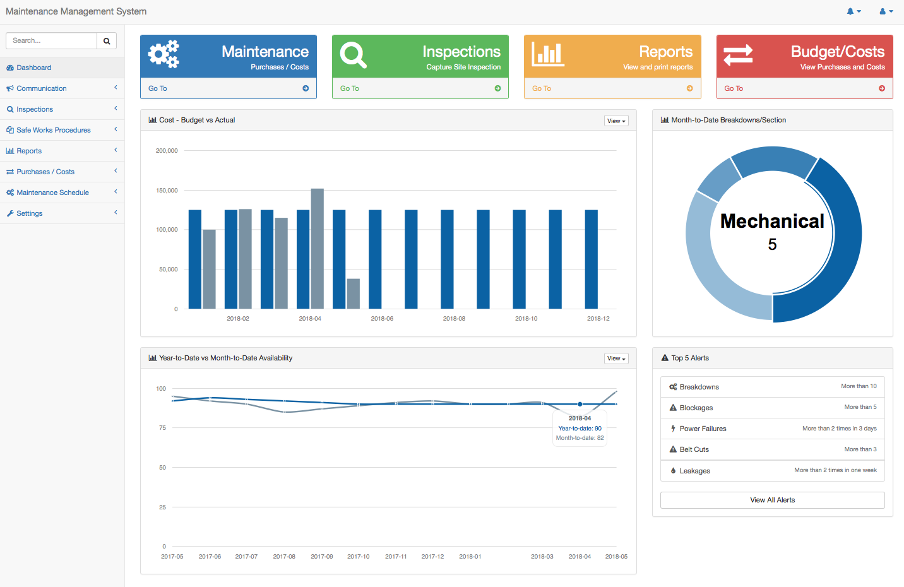This screenshot has height=587, width=904.
Task: Open the notifications bell menu
Action: pyautogui.click(x=853, y=11)
